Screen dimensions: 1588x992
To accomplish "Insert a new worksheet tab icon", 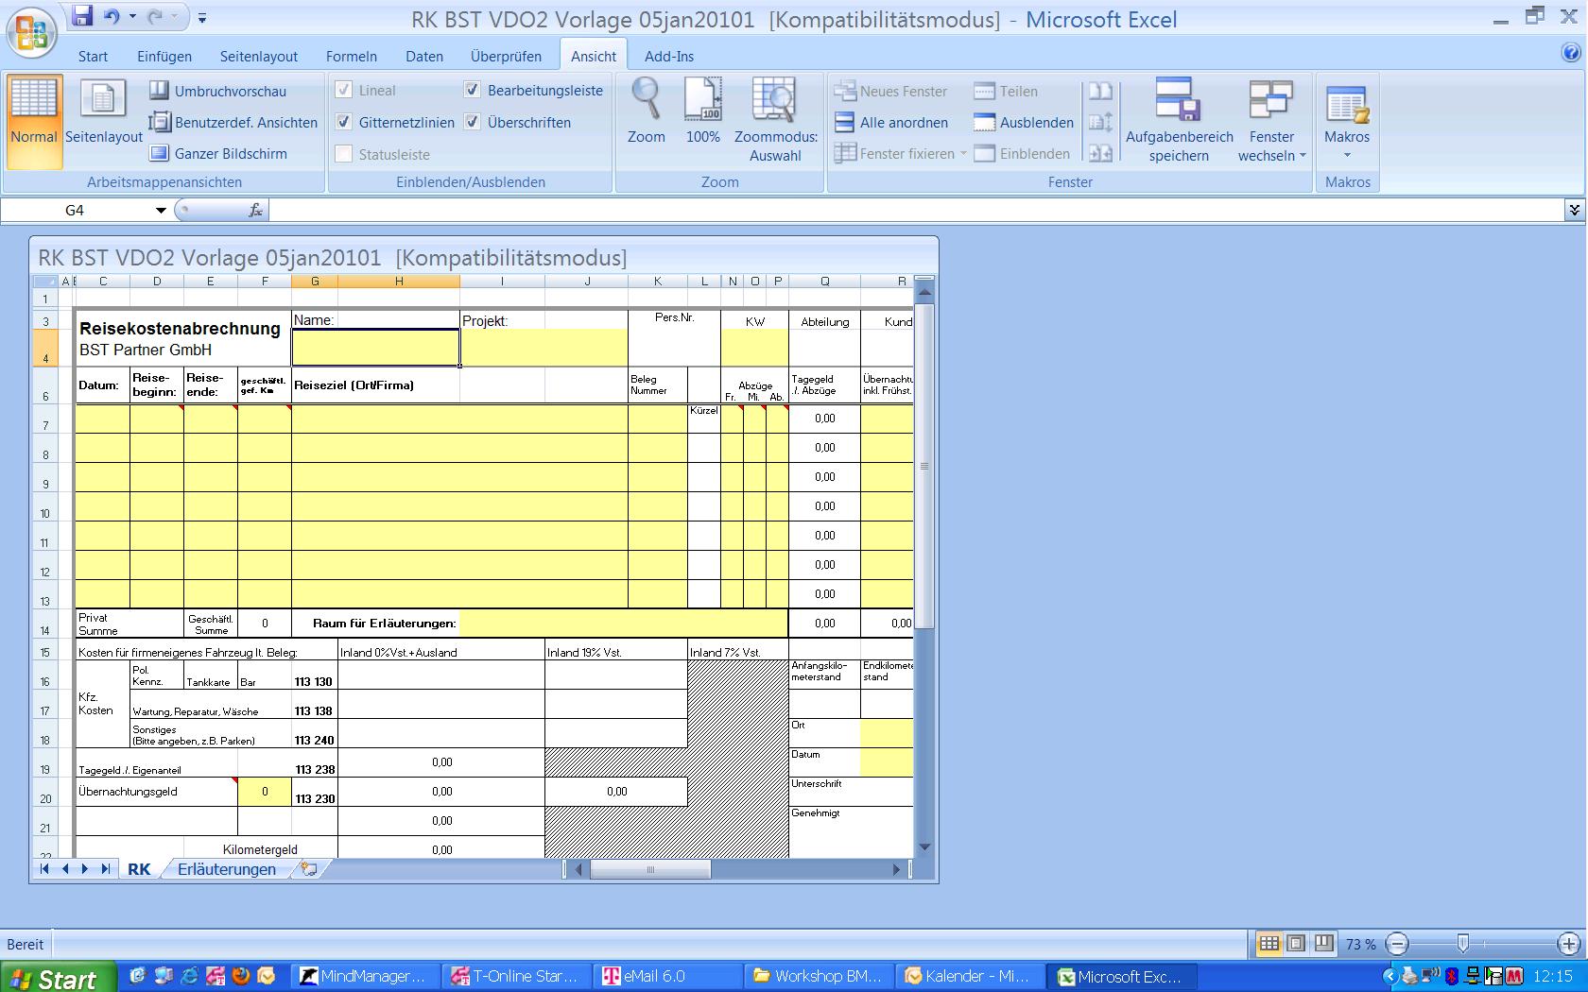I will click(309, 869).
